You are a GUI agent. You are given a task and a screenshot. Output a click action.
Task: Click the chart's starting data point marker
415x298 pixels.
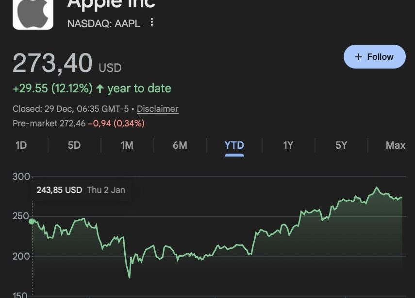[x=32, y=221]
